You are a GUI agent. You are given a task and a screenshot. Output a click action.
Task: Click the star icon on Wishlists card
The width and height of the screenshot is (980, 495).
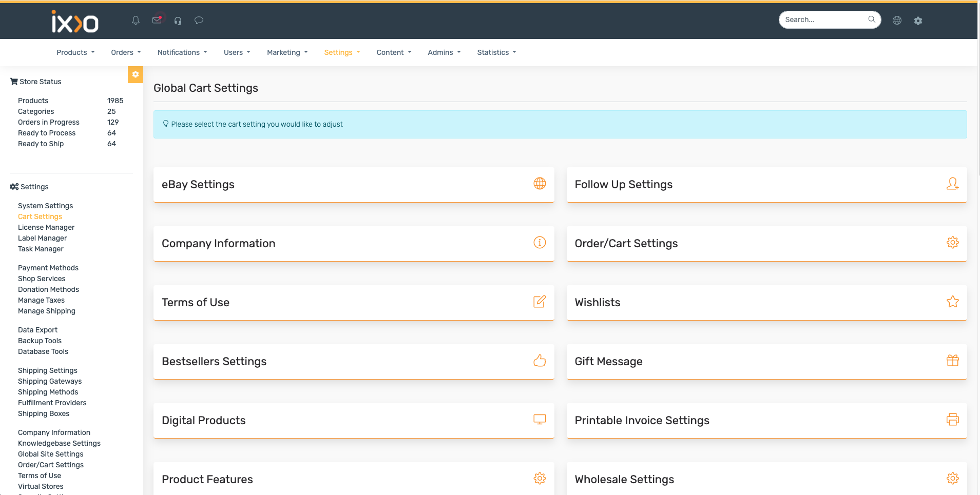pyautogui.click(x=953, y=302)
